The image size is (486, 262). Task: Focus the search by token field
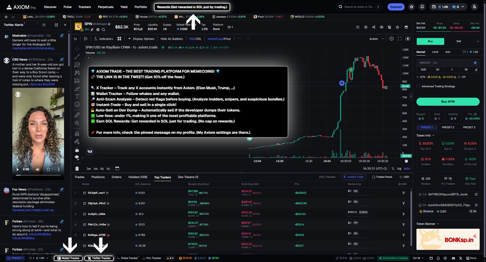point(359,7)
